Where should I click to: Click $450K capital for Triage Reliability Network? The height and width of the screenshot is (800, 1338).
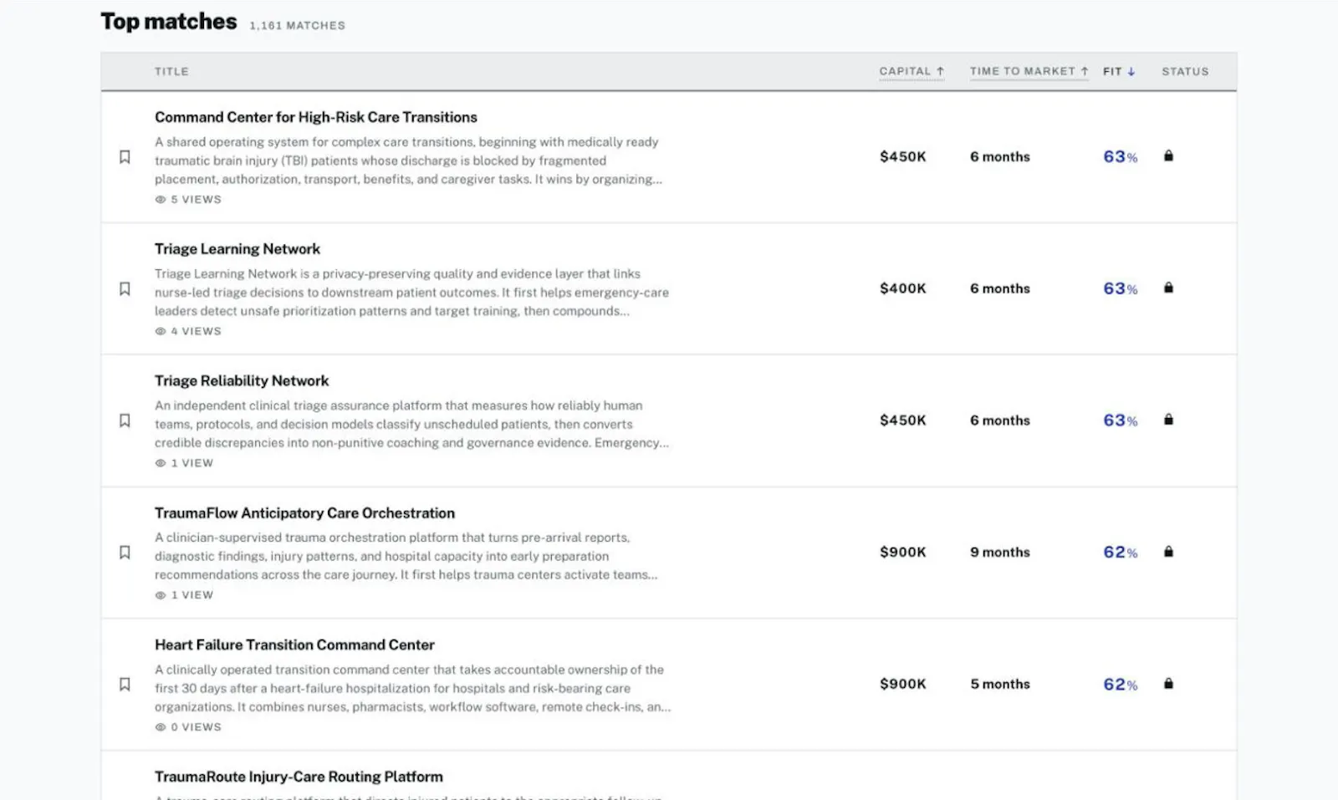click(902, 420)
